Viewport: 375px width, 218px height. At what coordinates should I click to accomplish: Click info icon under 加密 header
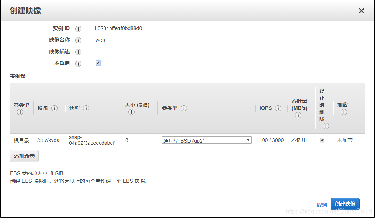[x=344, y=112]
